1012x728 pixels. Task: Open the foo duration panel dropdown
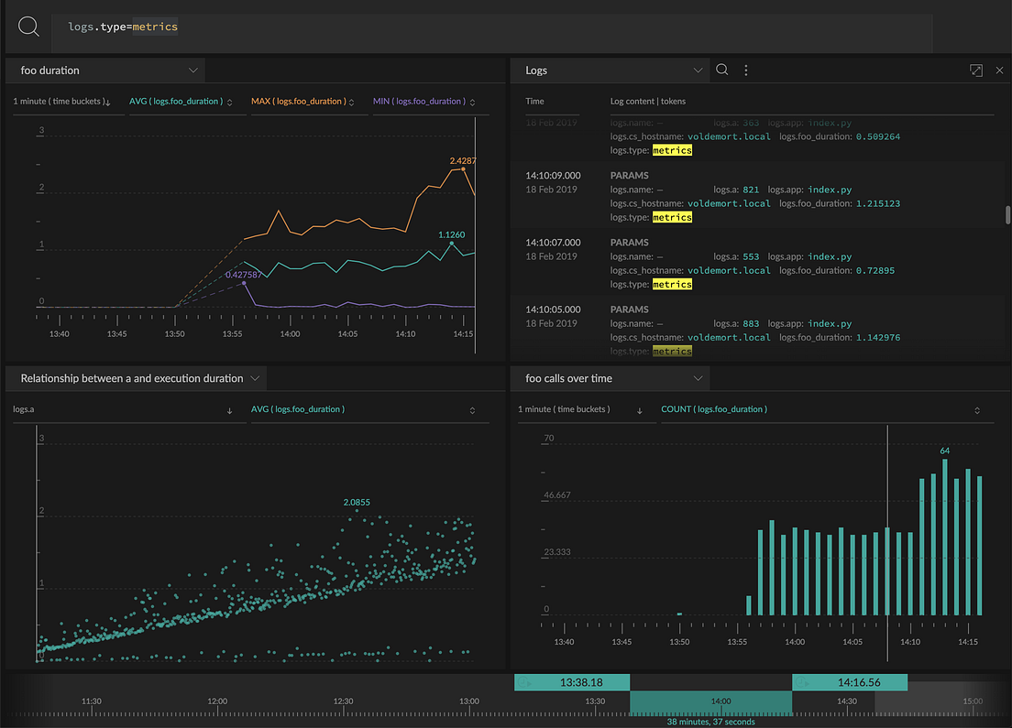pos(193,69)
